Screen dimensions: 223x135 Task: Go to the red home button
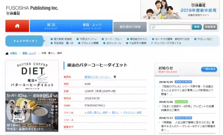17,26
